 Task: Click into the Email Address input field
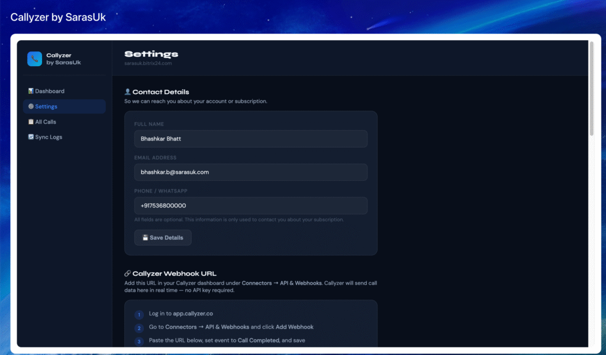[250, 172]
